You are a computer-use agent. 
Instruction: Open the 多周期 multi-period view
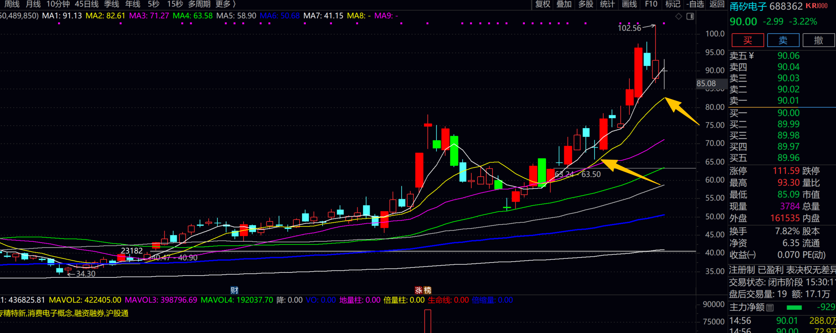click(x=199, y=4)
